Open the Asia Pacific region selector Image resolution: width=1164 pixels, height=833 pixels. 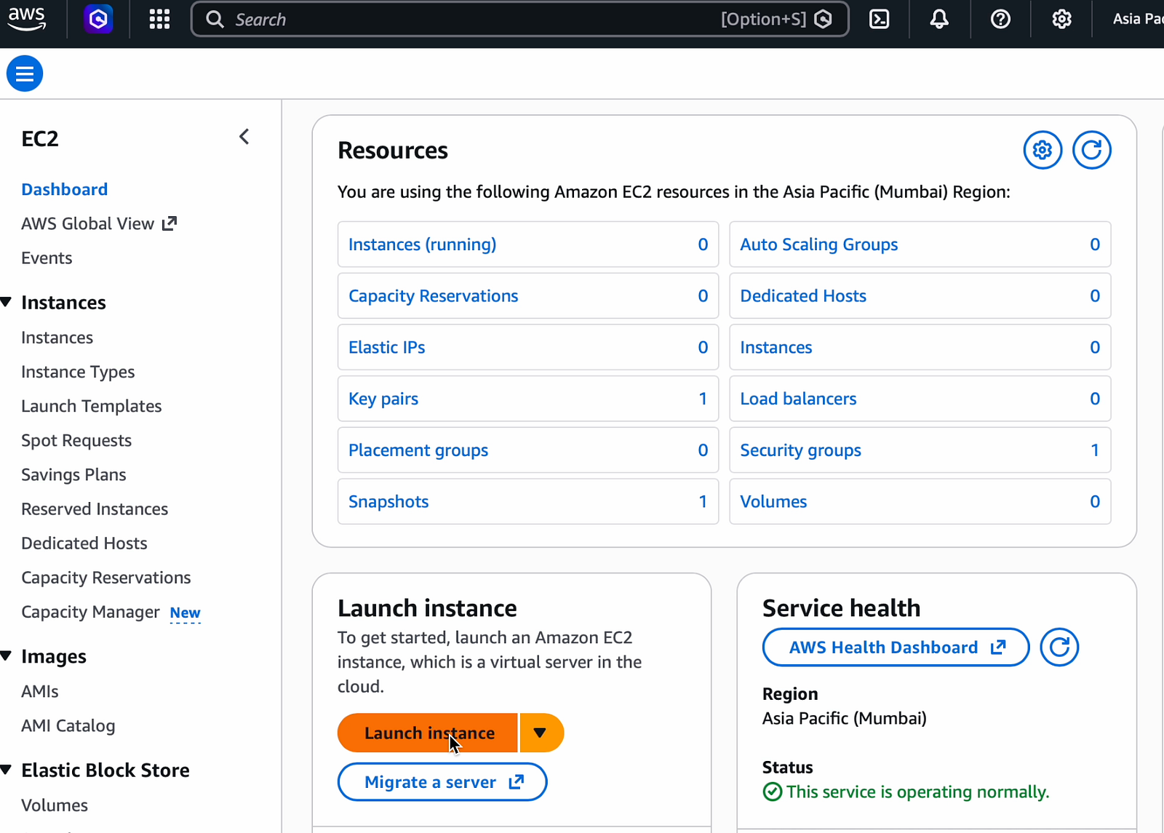point(1137,20)
